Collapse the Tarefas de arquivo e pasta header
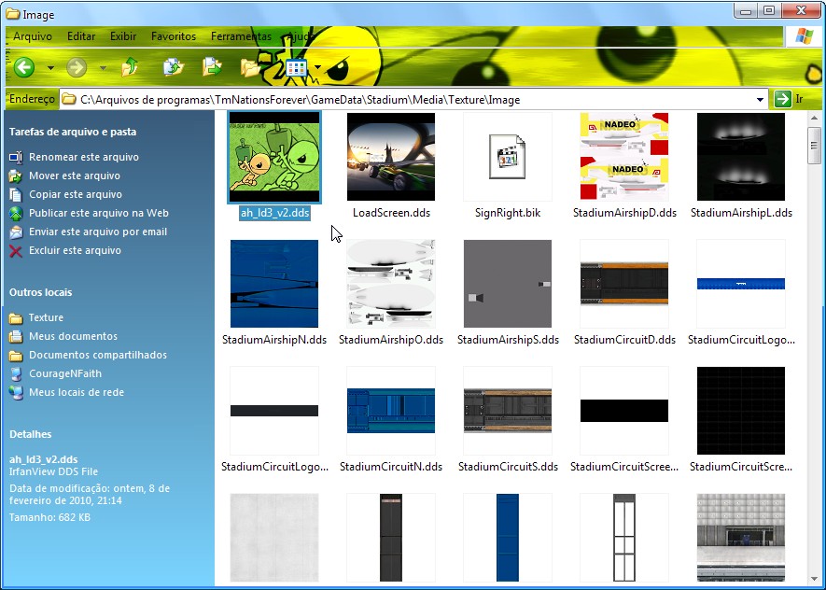 click(73, 132)
